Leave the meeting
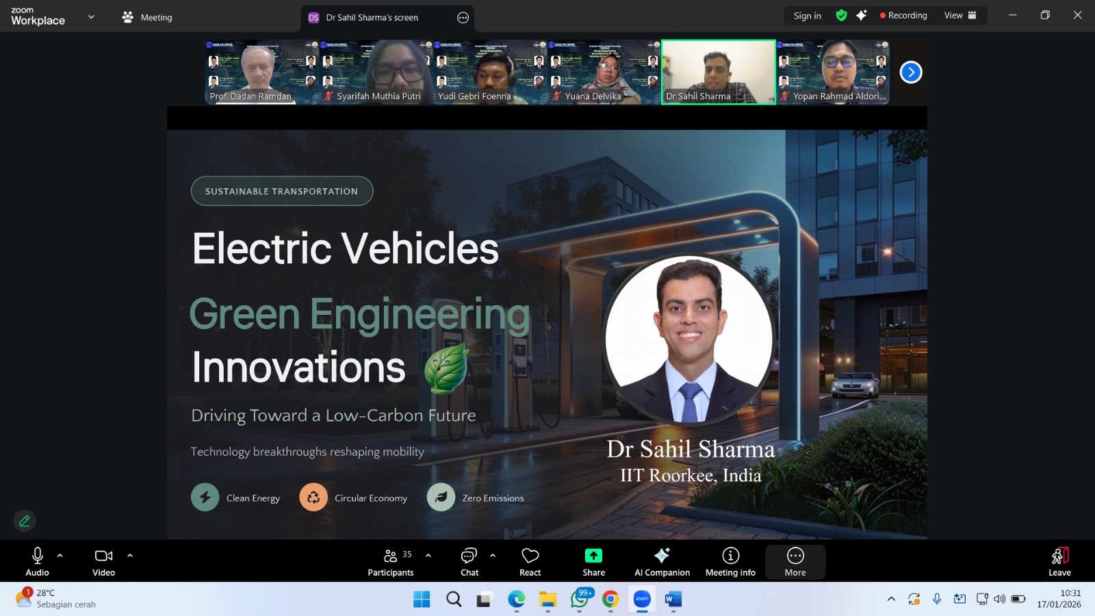This screenshot has width=1095, height=616. point(1059,556)
